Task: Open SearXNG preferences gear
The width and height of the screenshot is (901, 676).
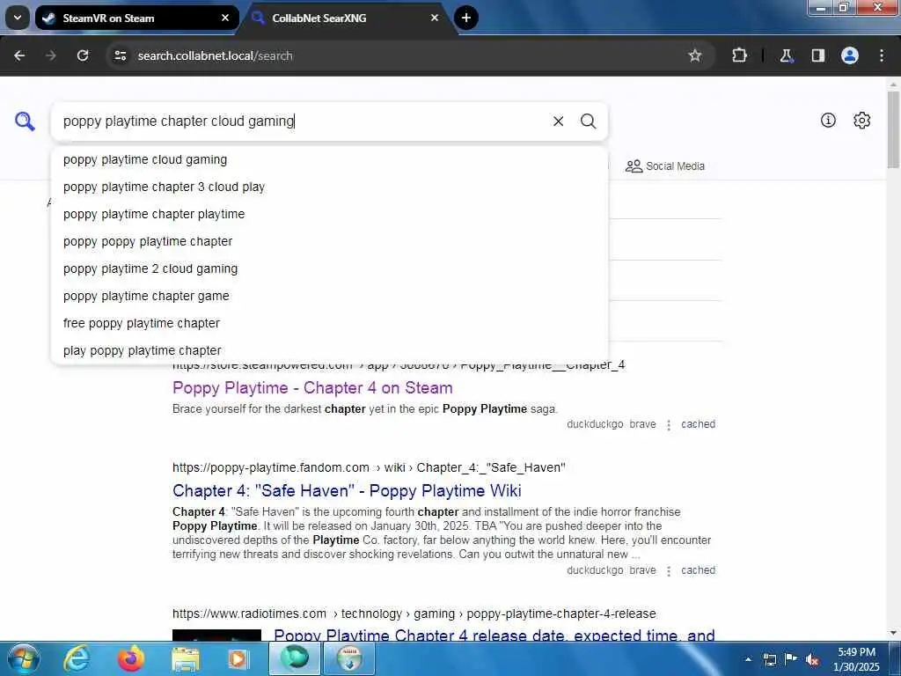Action: point(862,120)
